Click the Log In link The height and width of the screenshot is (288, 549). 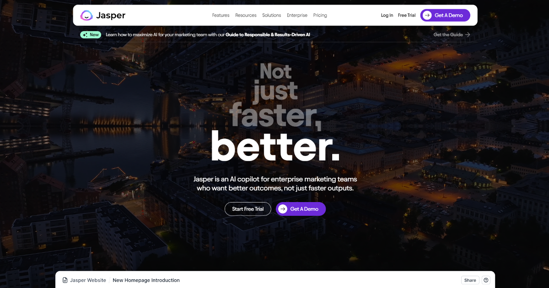coord(387,15)
